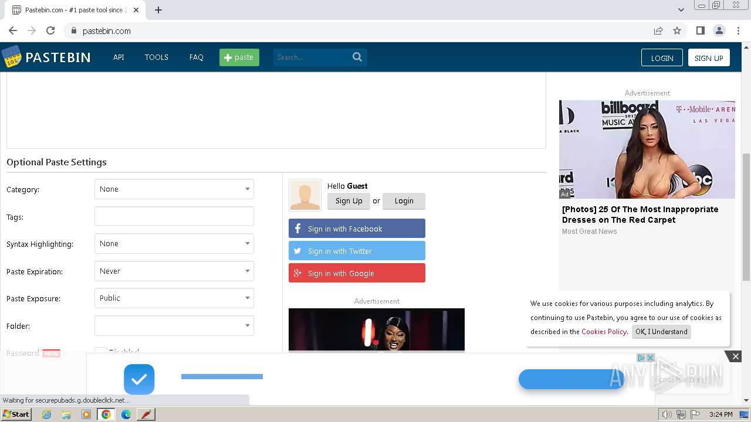This screenshot has height=422, width=751.
Task: Click the Start button
Action: (16, 414)
